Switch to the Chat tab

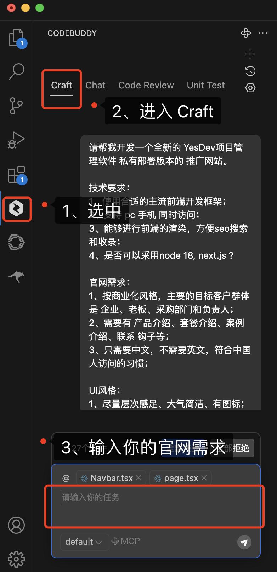tap(96, 85)
